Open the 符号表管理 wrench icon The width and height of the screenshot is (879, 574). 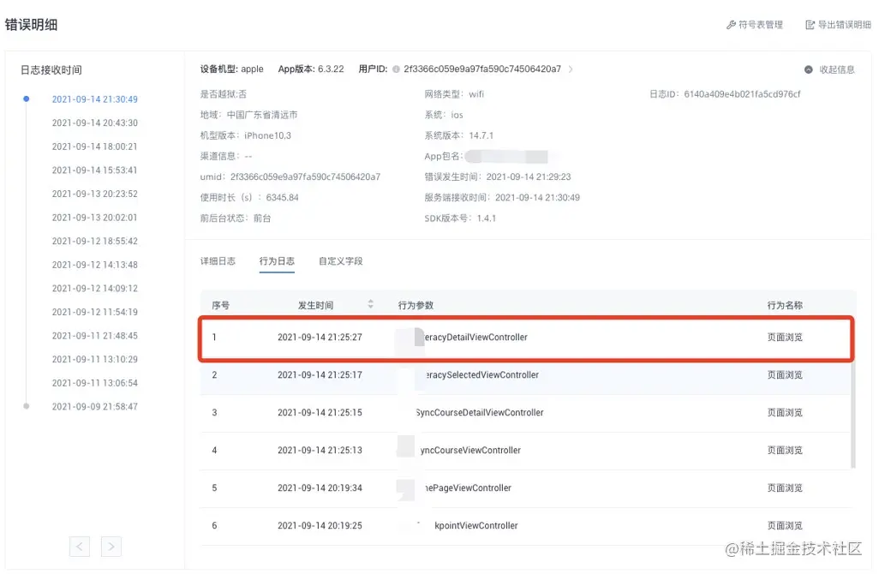[x=731, y=25]
